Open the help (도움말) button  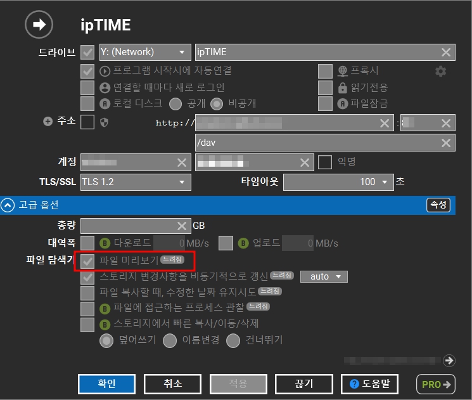tap(369, 384)
